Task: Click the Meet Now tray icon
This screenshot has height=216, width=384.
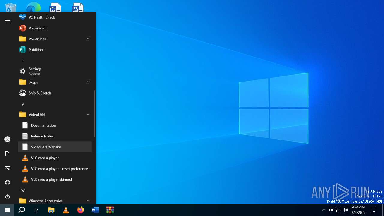Action: (x=331, y=210)
